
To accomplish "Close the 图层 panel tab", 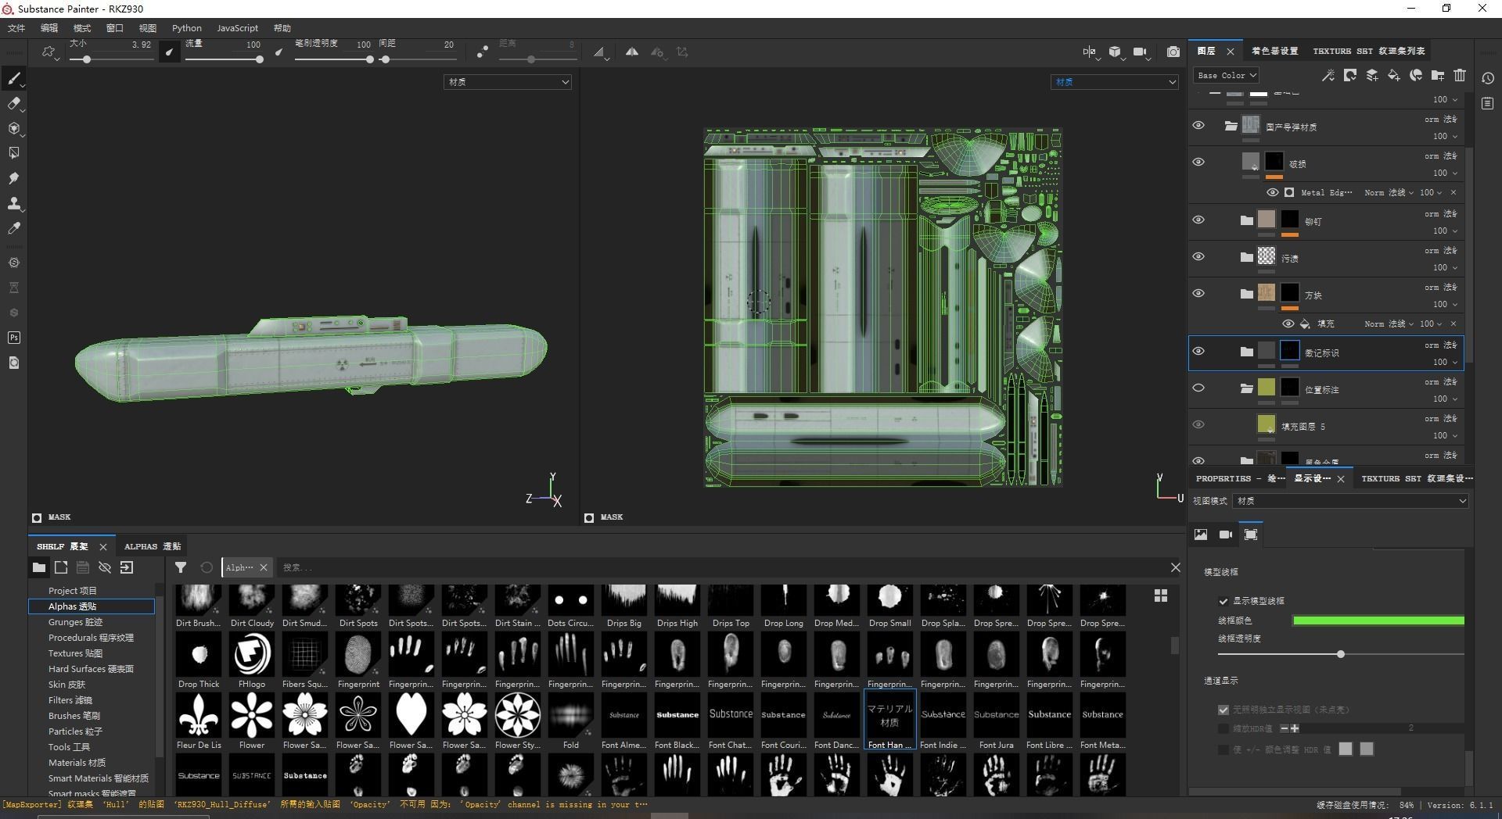I will tap(1231, 52).
